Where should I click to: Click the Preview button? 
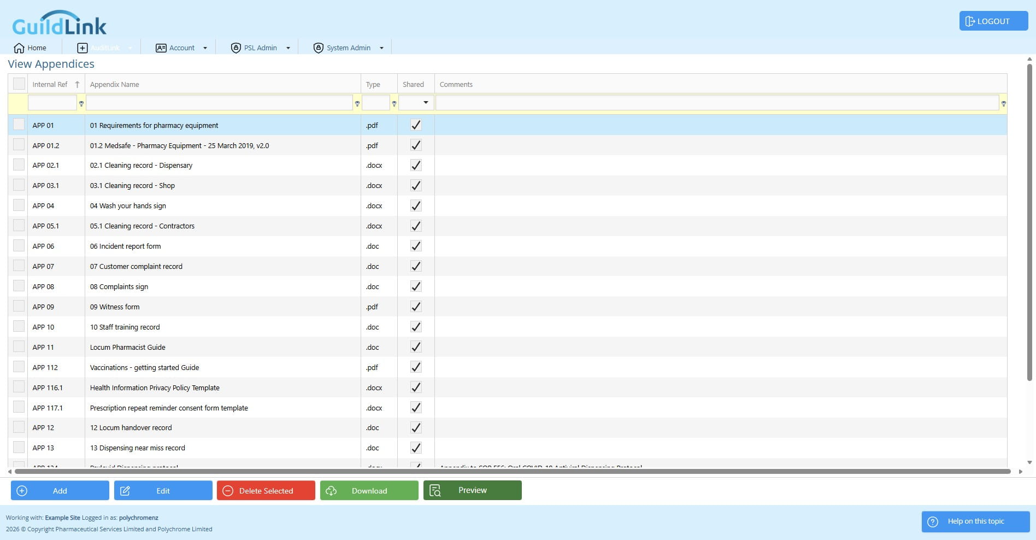click(473, 490)
